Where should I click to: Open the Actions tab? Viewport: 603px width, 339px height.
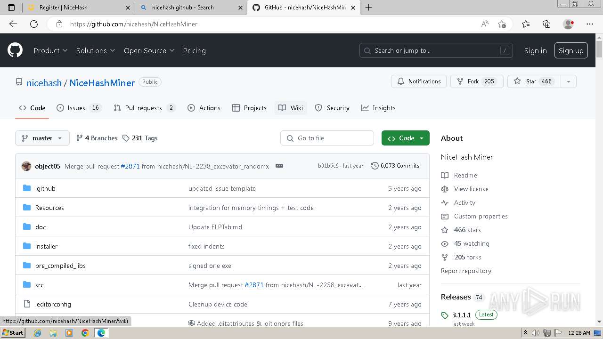204,108
